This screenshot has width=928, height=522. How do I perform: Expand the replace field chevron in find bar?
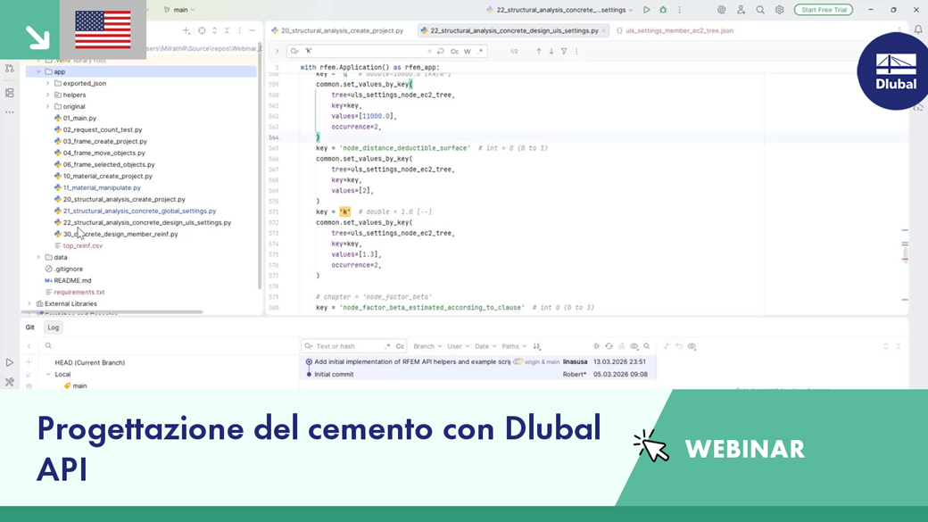[x=277, y=52]
